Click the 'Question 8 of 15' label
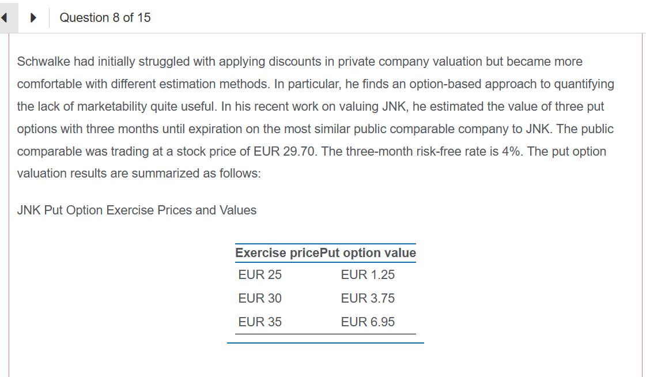Image resolution: width=646 pixels, height=377 pixels. pyautogui.click(x=105, y=18)
